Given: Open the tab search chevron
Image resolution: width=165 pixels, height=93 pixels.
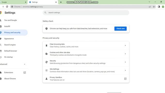Looking at the screenshot, I should [x=149, y=2].
